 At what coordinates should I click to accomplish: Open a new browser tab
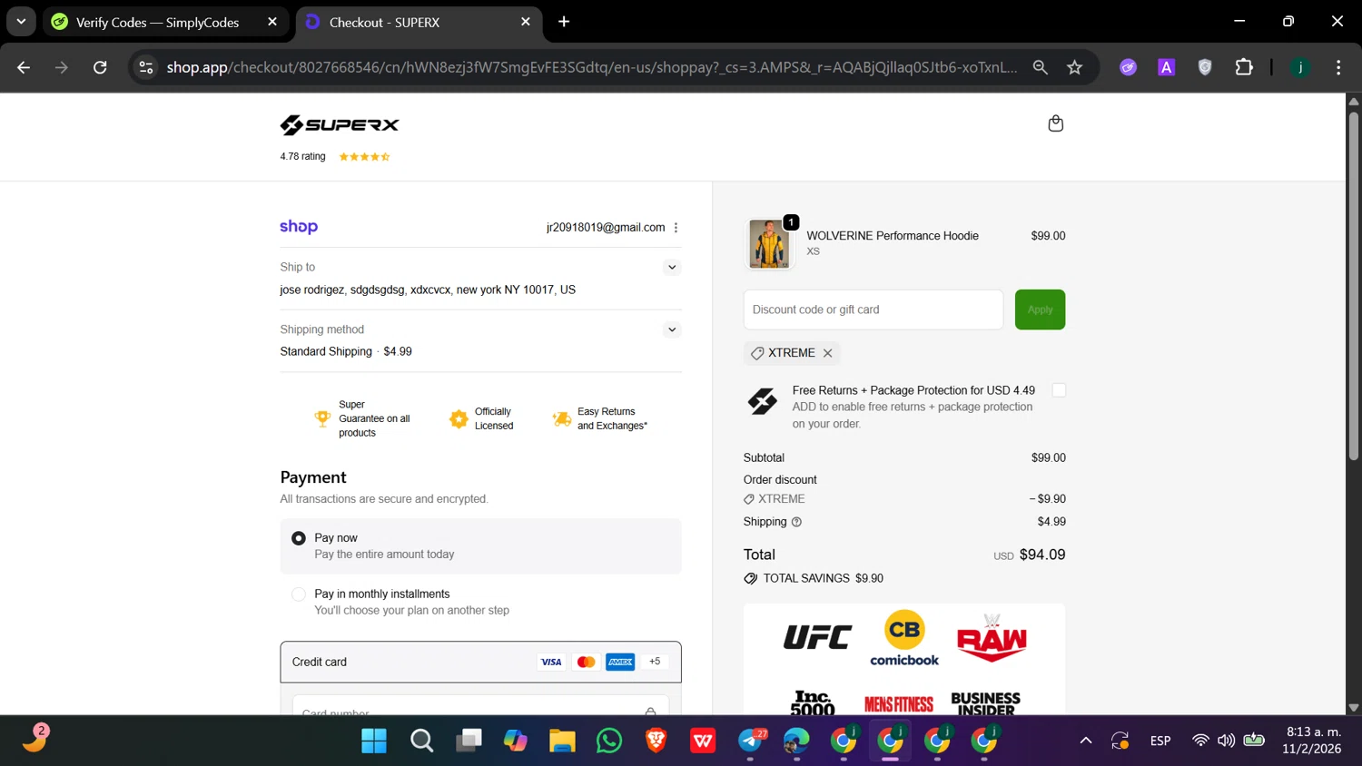(564, 22)
